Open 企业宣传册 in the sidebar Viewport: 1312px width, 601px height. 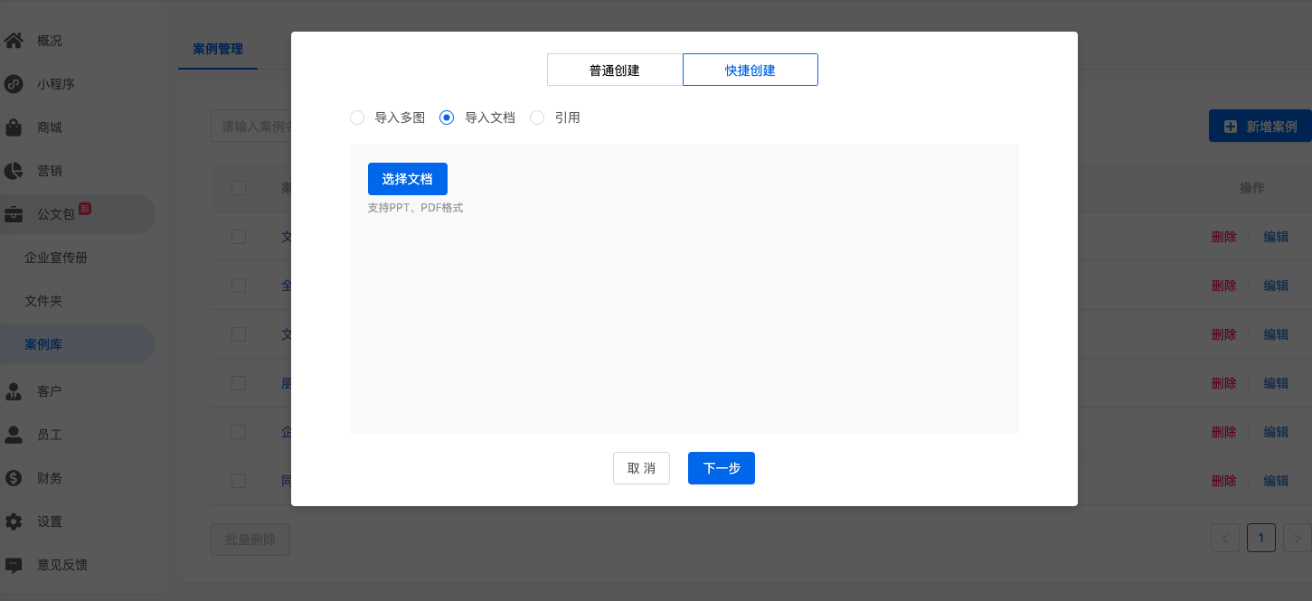[56, 258]
